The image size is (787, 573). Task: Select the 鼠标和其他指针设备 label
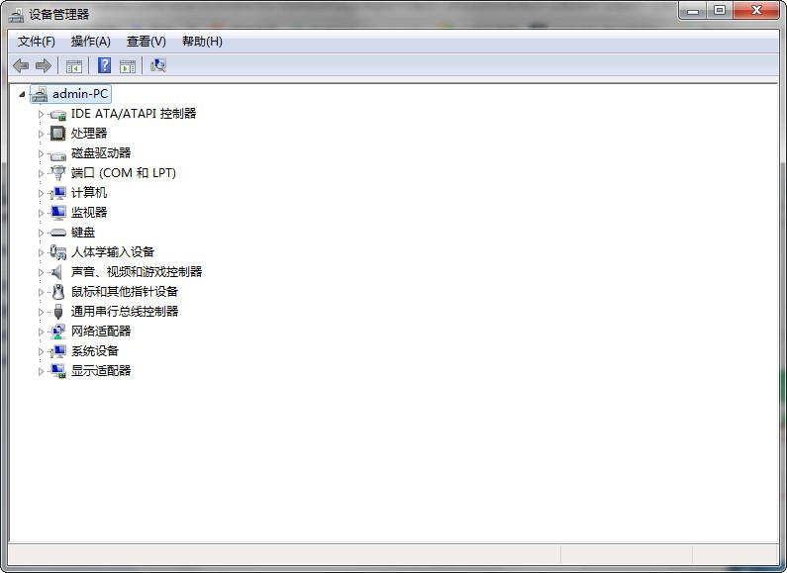click(125, 292)
